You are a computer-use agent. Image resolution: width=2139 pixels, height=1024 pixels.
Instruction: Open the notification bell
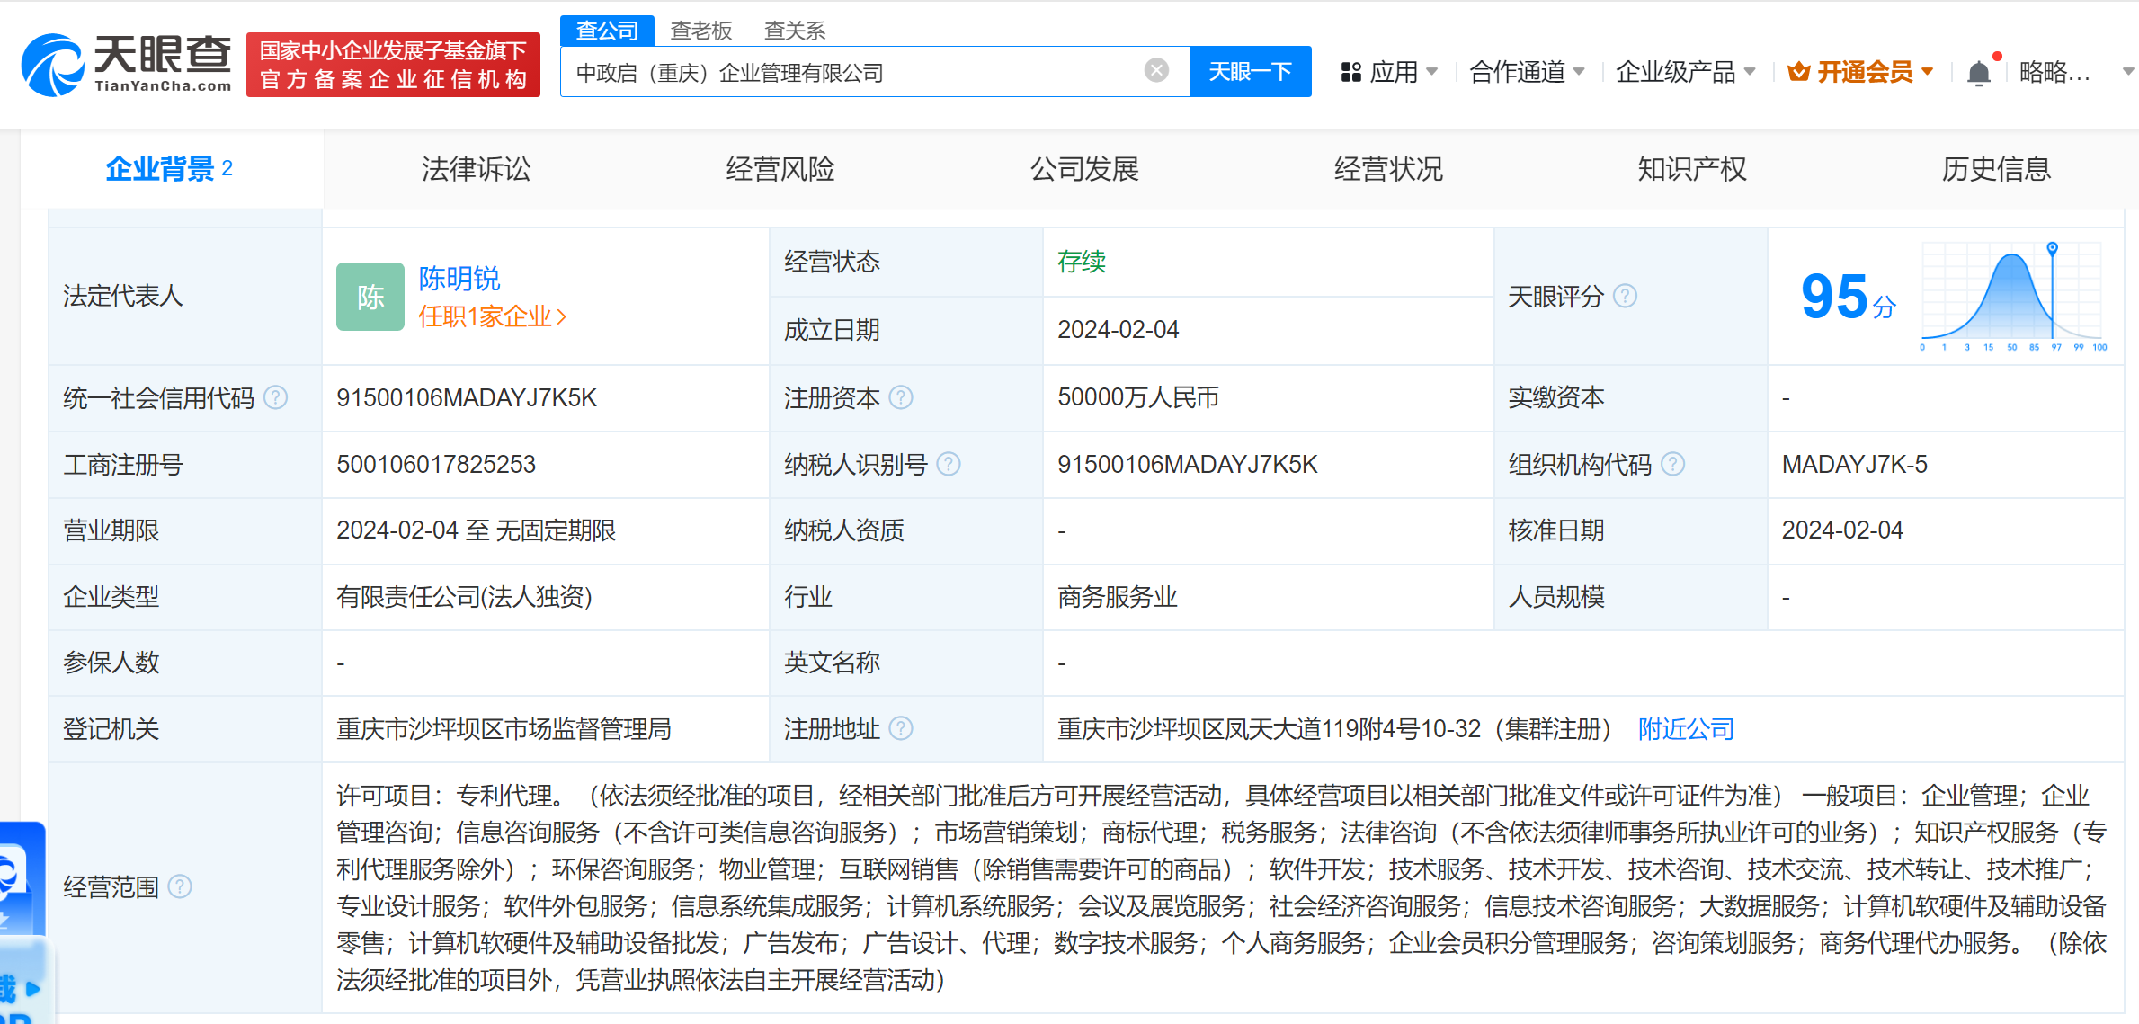(1978, 73)
